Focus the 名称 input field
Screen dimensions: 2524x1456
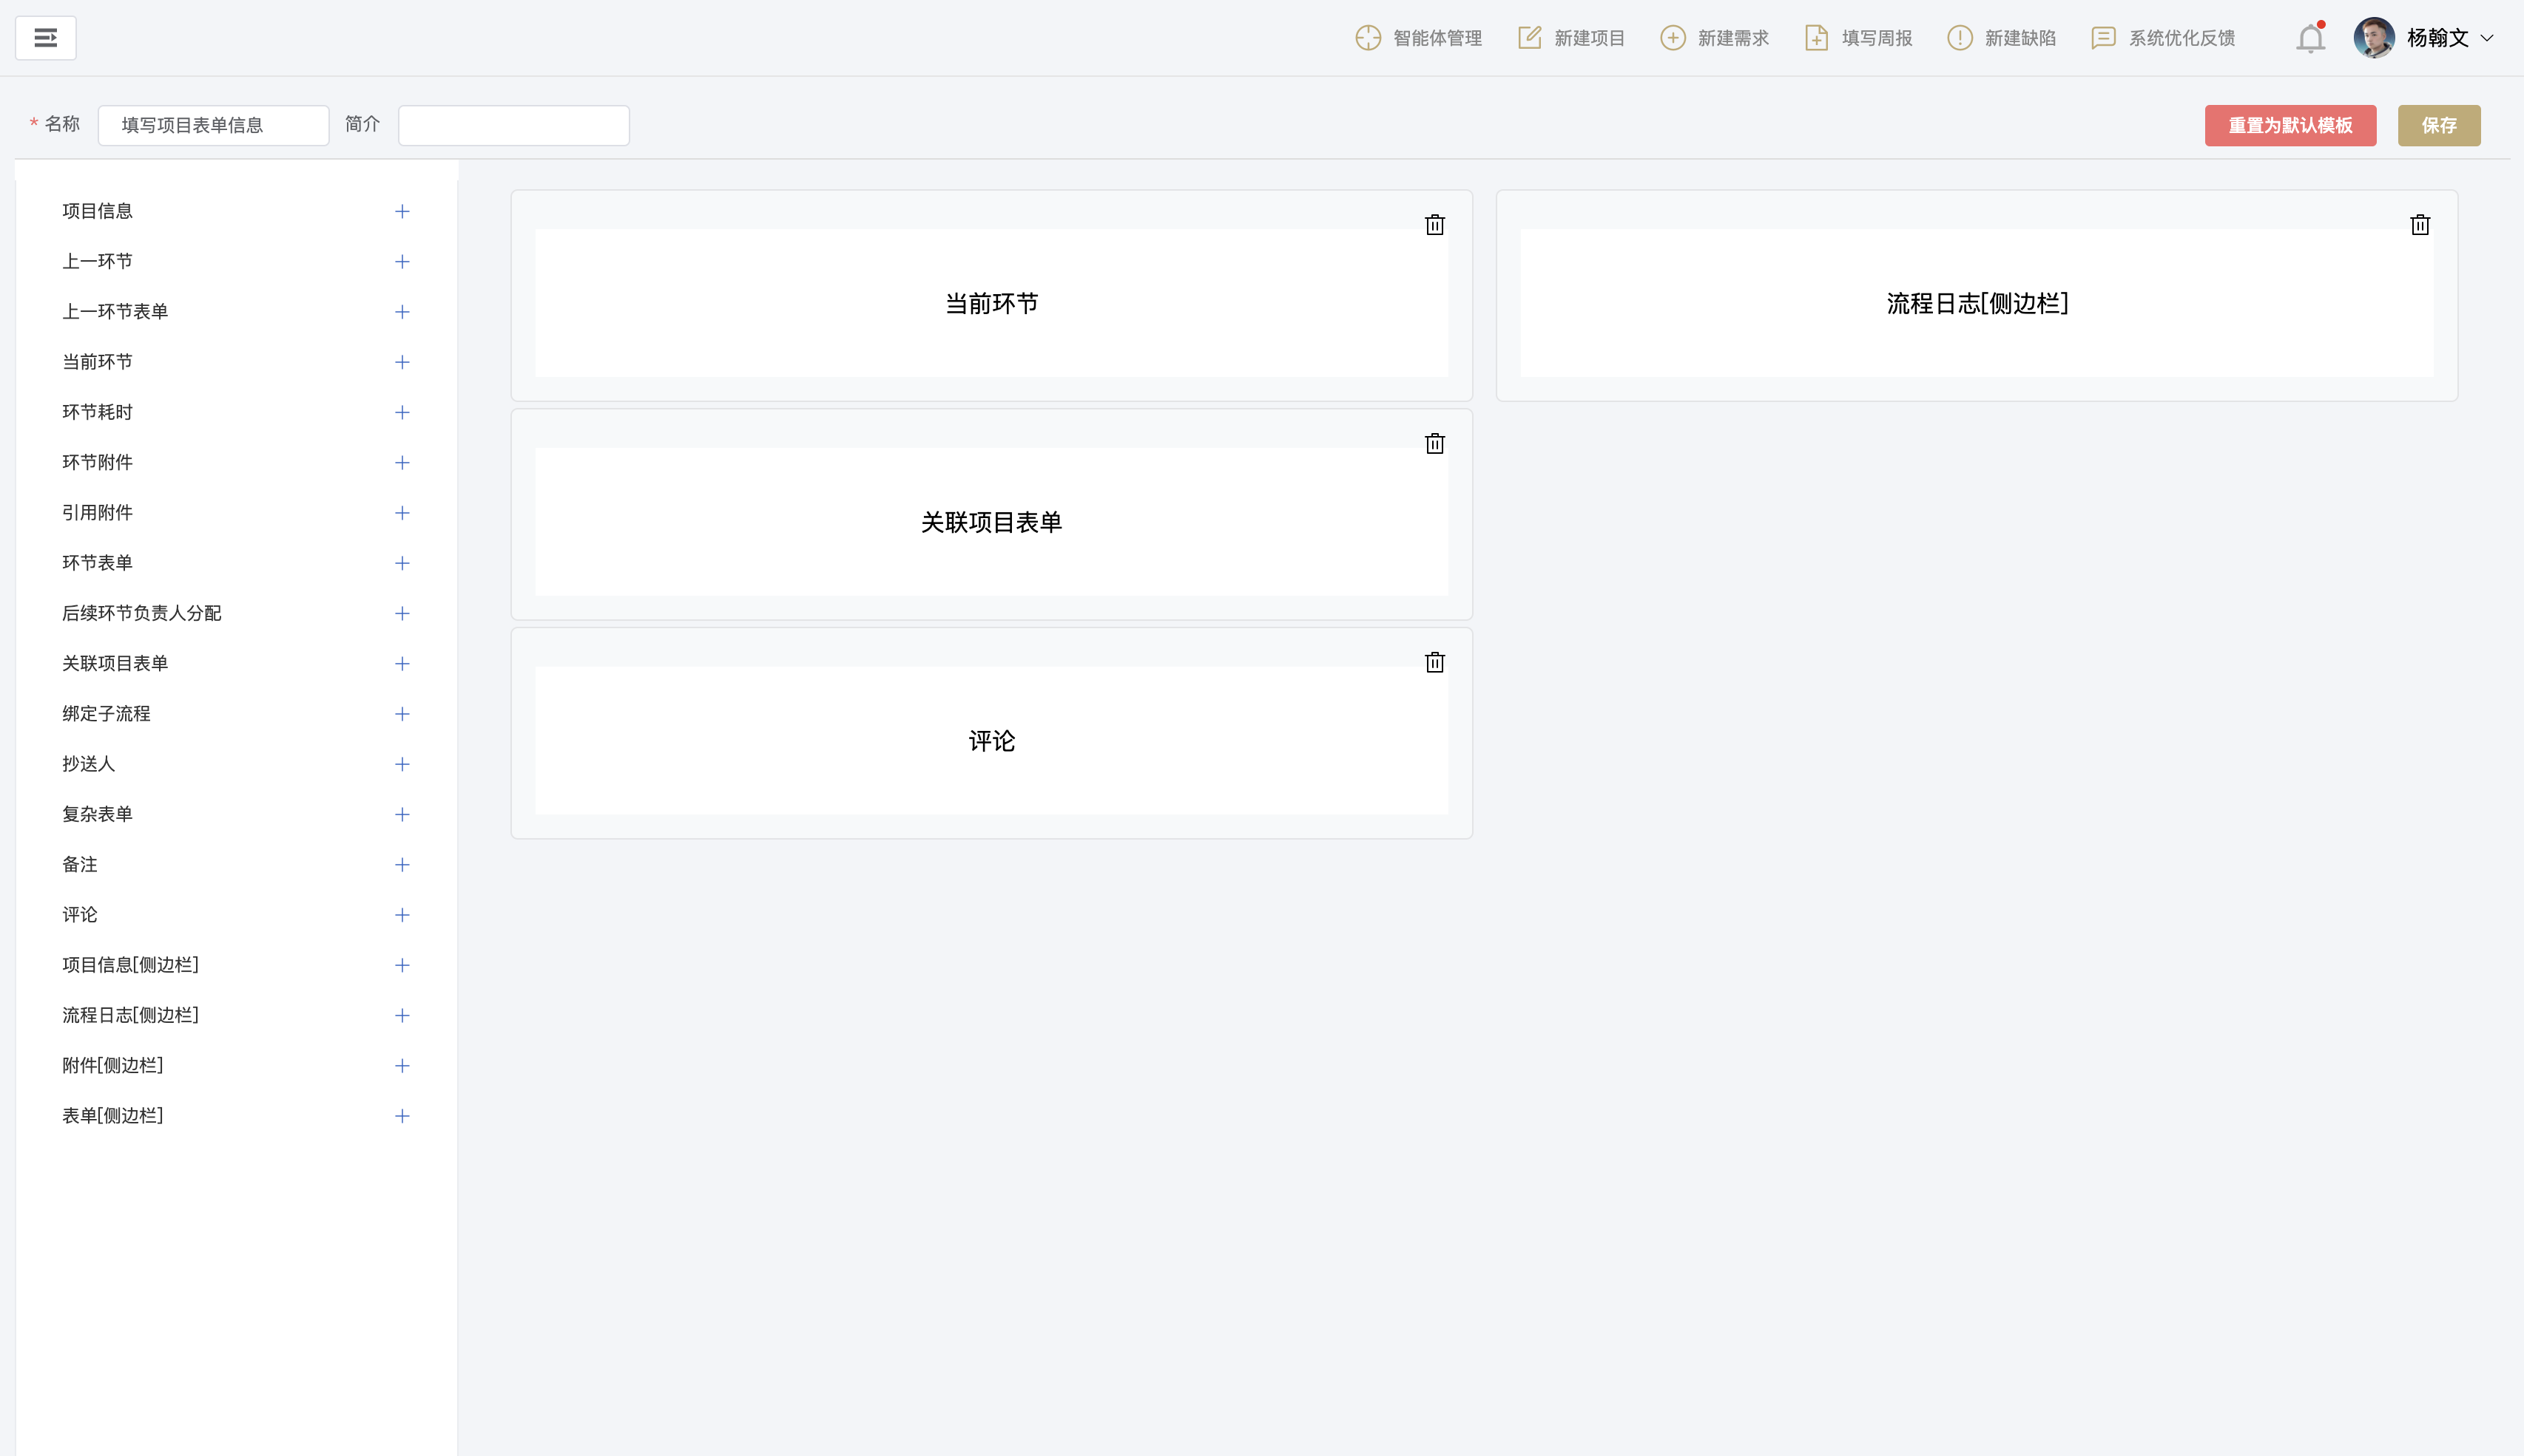coord(213,125)
